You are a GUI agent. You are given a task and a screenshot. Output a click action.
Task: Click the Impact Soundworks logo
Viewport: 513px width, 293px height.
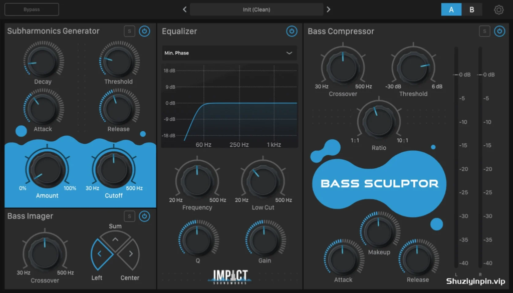click(230, 277)
